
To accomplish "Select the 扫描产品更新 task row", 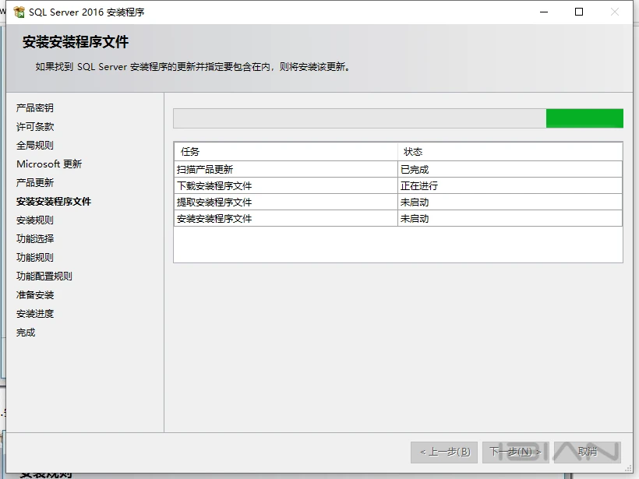I will (398, 170).
